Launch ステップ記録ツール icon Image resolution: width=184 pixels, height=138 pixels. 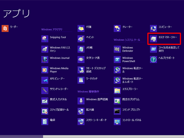click(x=45, y=111)
